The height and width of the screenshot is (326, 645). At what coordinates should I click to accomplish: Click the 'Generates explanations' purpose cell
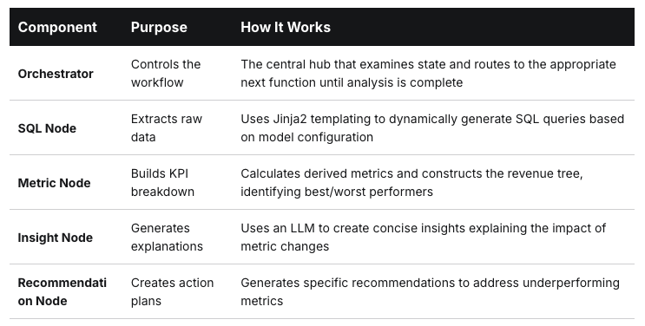(167, 238)
